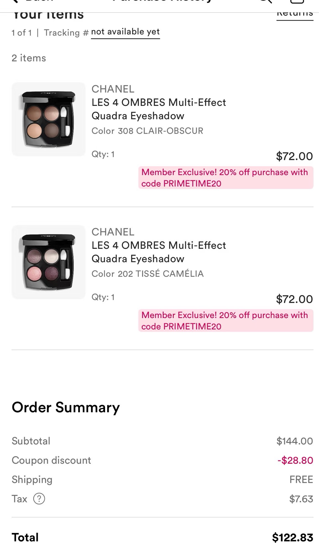Click the Purchase History header title
Viewport: 319px width, 558px height.
[163, 1]
